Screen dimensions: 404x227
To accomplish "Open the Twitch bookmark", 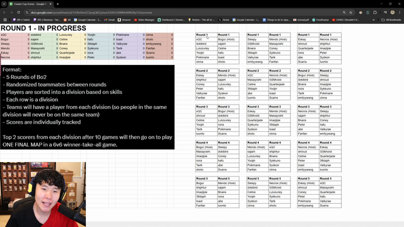I will click(x=21, y=20).
